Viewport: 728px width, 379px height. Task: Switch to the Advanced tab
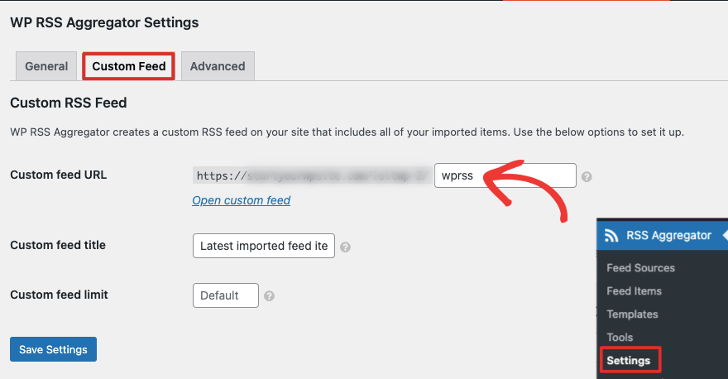[218, 66]
